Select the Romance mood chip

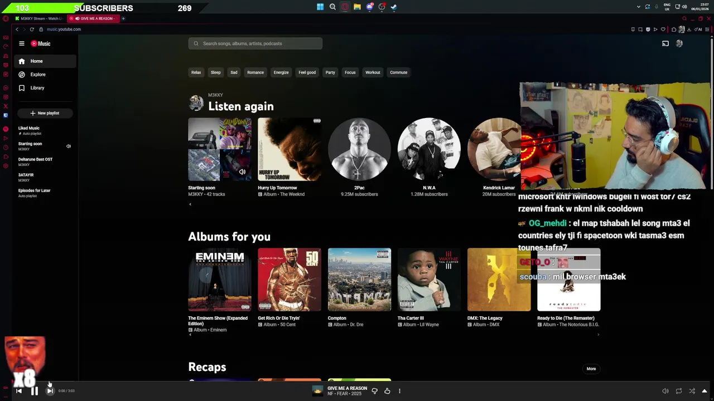[x=255, y=72]
